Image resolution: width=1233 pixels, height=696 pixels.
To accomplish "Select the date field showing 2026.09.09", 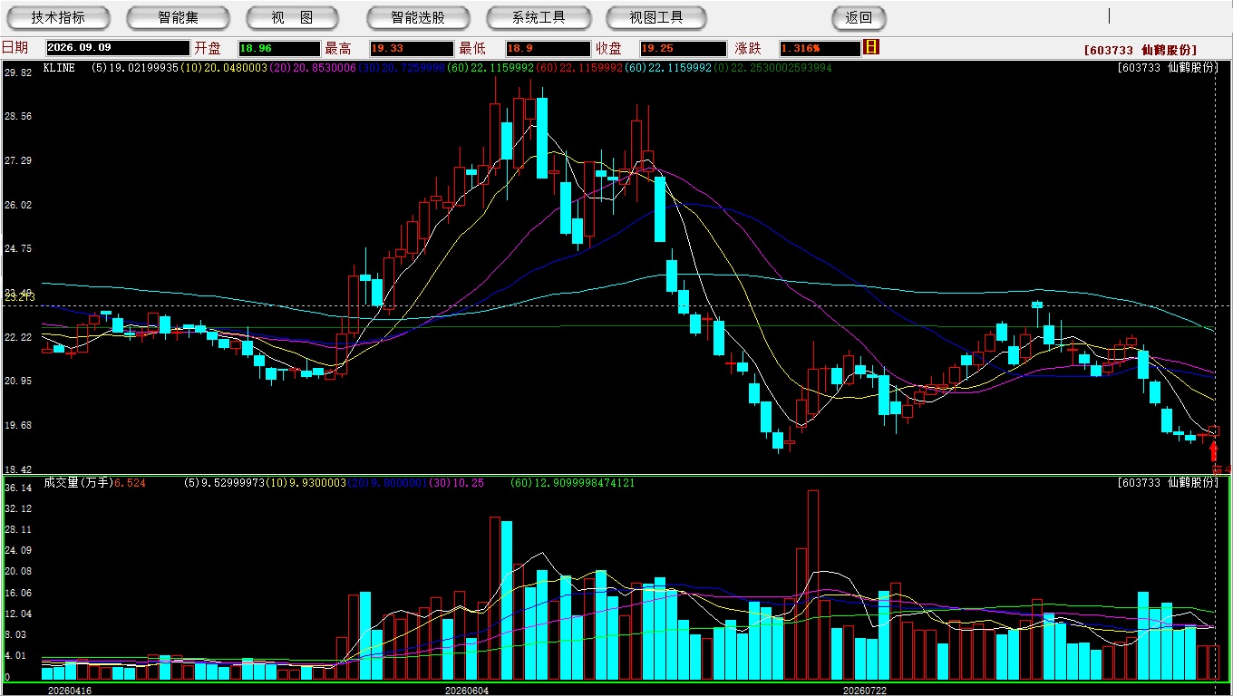I will [118, 48].
